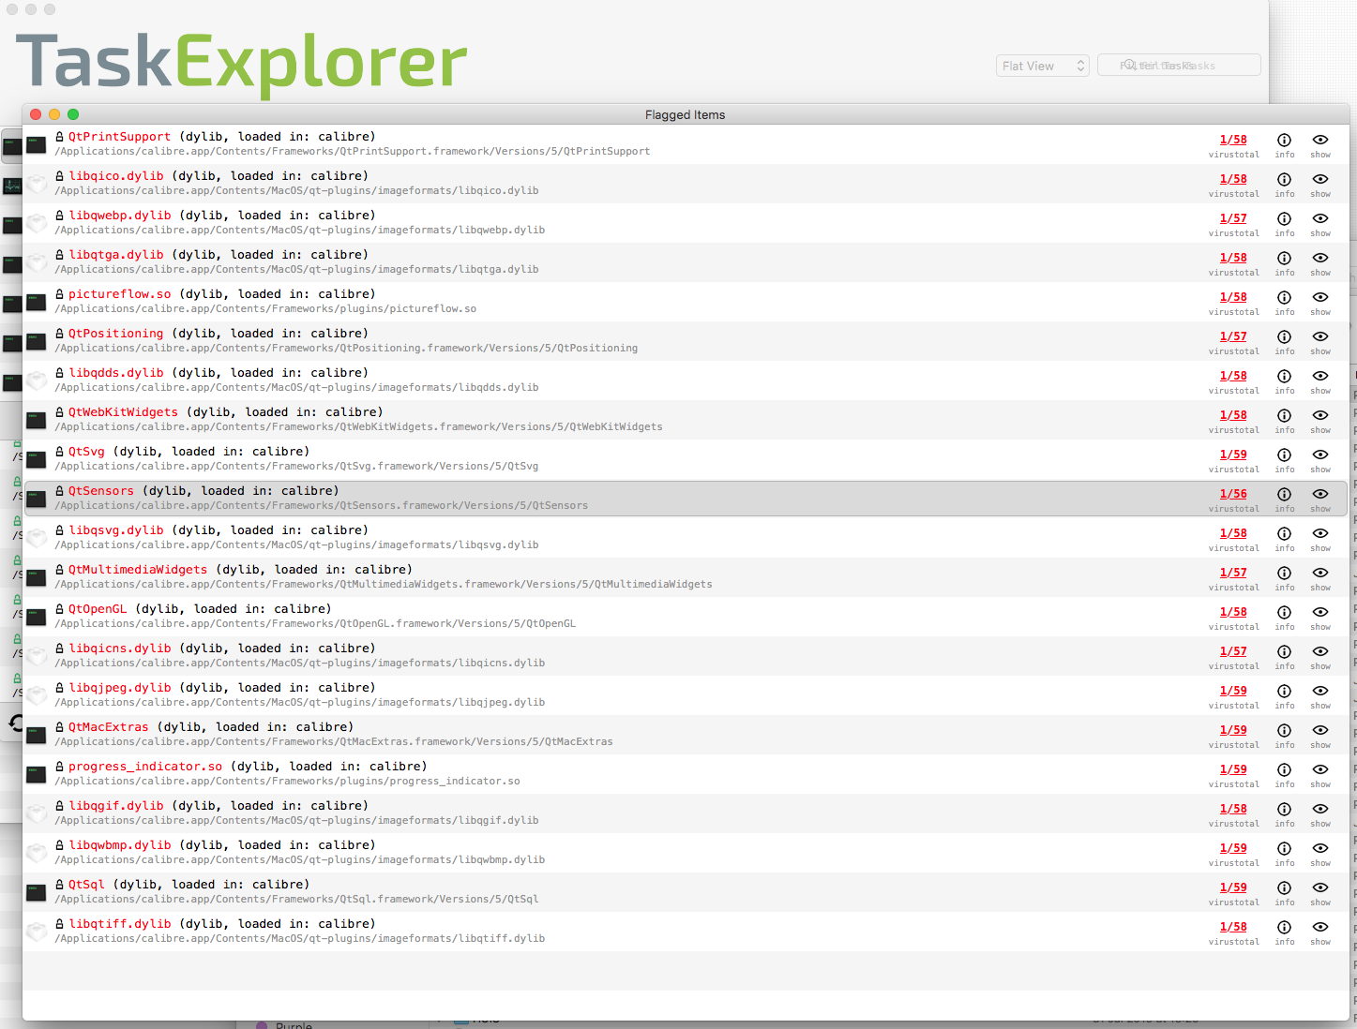Image resolution: width=1357 pixels, height=1029 pixels.
Task: Open VirusTotal 1/58 result for QtOpenGL
Action: 1233,612
